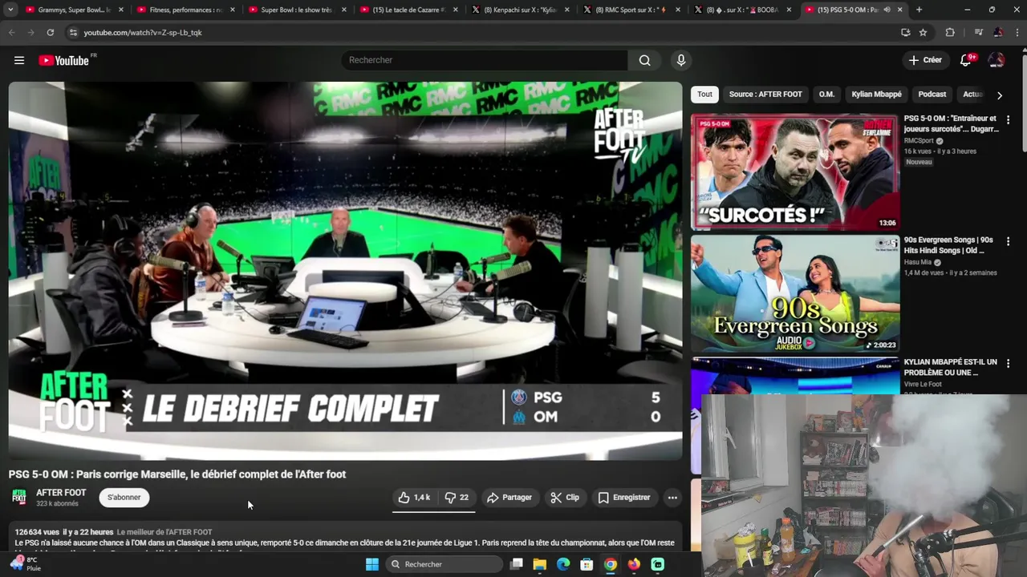Bookmark this page with the star icon
Viewport: 1027px width, 577px height.
pos(923,32)
